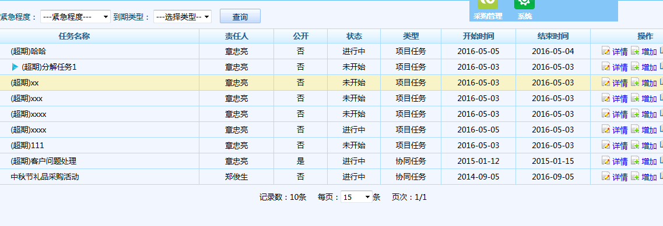
Task: Click the 详情 edit icon for (超期)111
Action: (606, 145)
